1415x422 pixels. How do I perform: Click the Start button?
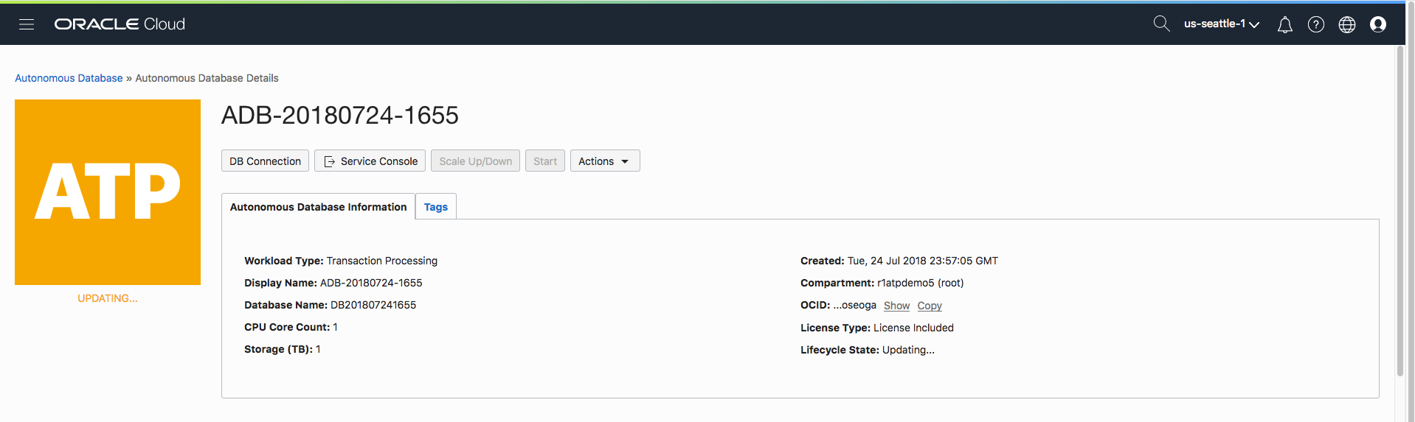point(545,161)
